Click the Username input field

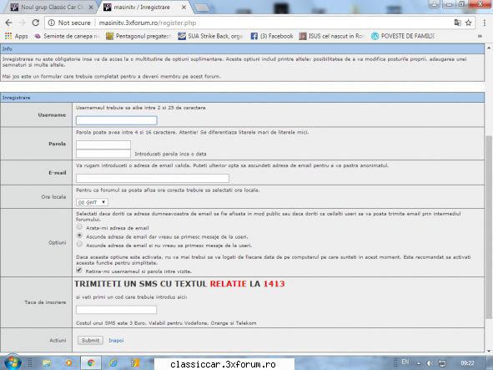point(116,120)
